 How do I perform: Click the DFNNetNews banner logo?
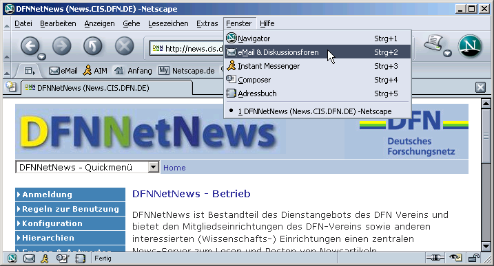pyautogui.click(x=148, y=132)
